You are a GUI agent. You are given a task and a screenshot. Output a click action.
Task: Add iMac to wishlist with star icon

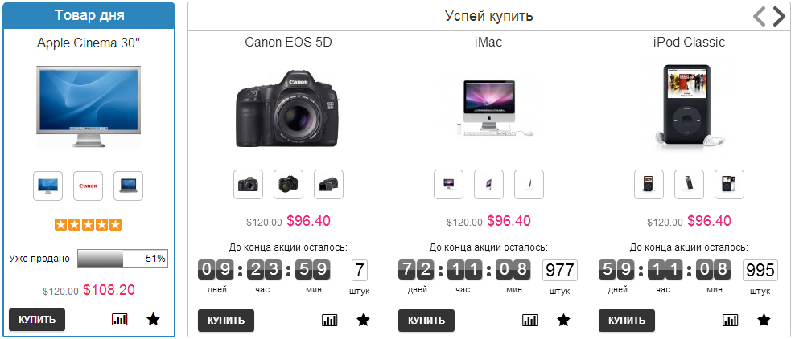pos(563,321)
